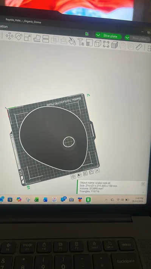Select the Rotate tool
This screenshot has width=151, height=269.
point(18,37)
